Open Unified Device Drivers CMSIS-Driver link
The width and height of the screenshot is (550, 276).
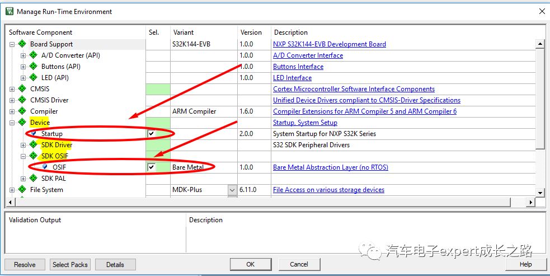(x=366, y=100)
